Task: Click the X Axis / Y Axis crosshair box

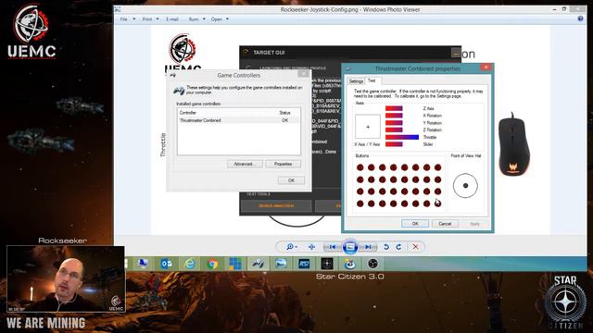Action: click(x=368, y=127)
